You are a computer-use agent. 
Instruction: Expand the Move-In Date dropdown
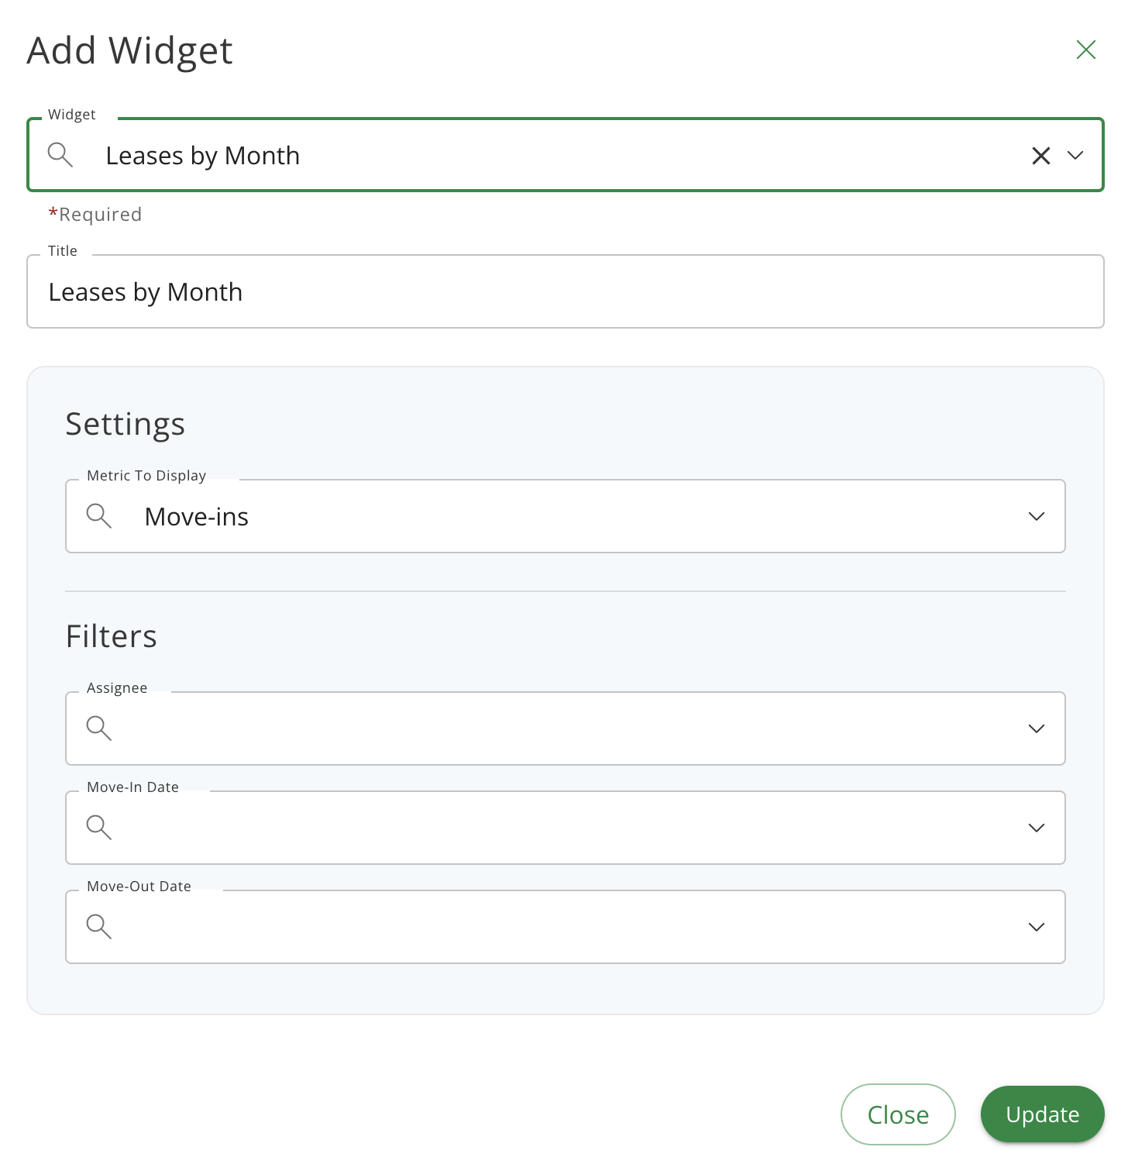pyautogui.click(x=1036, y=828)
